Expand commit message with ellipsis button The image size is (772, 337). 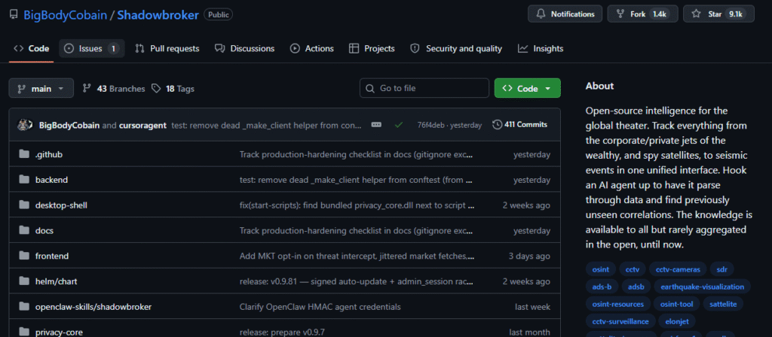point(376,125)
